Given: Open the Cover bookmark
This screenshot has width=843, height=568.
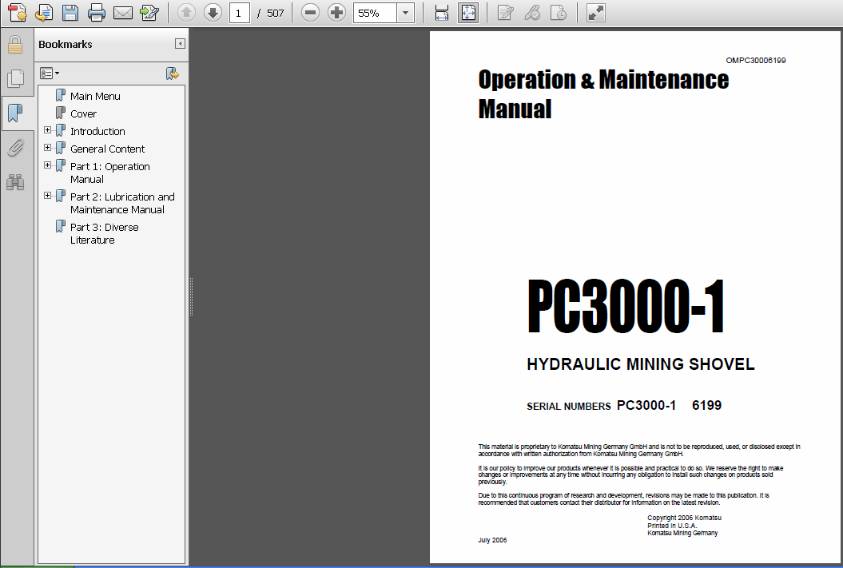Looking at the screenshot, I should point(83,114).
